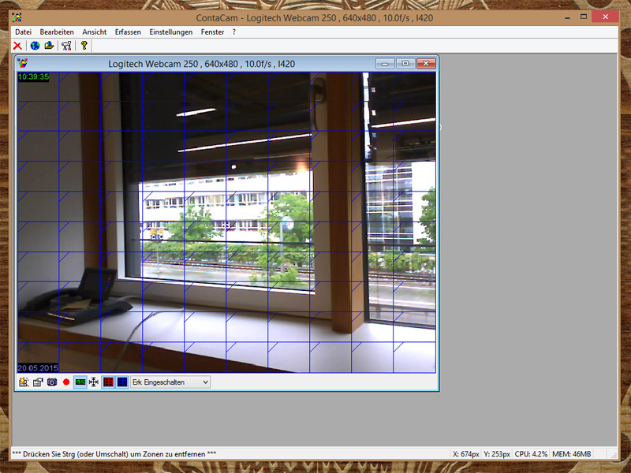631x473 pixels.
Task: Toggle the blue zones grid edit button
Action: [x=122, y=382]
